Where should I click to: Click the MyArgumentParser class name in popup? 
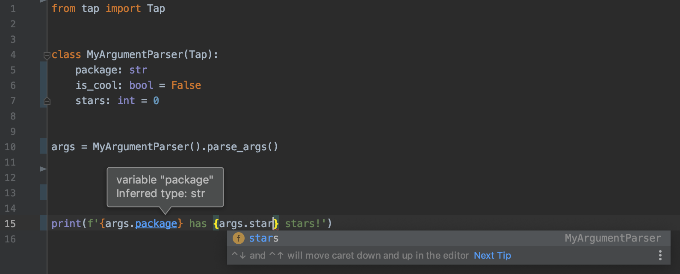[x=612, y=238]
